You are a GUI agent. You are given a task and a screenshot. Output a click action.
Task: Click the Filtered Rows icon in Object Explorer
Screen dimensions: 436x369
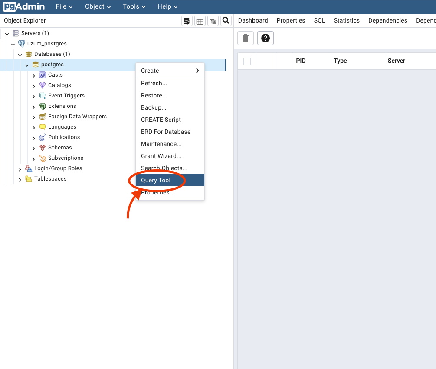(213, 21)
